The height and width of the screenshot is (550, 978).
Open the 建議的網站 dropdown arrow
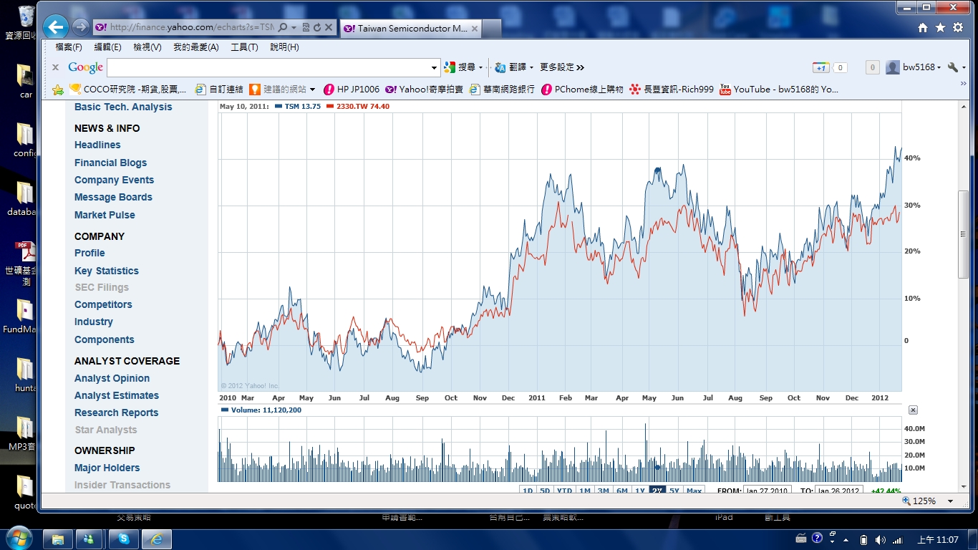(312, 90)
